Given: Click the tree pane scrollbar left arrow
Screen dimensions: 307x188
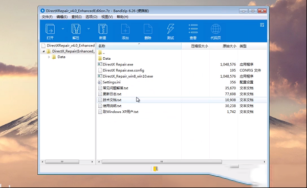Looking at the screenshot, I should pyautogui.click(x=42, y=162).
